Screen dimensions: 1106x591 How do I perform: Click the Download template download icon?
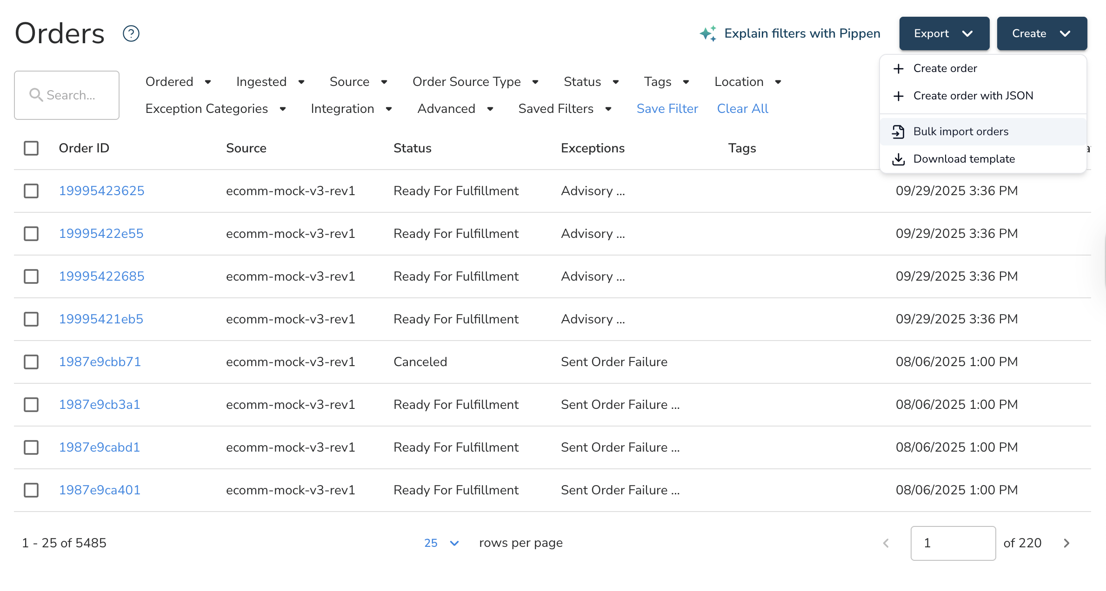pos(898,159)
